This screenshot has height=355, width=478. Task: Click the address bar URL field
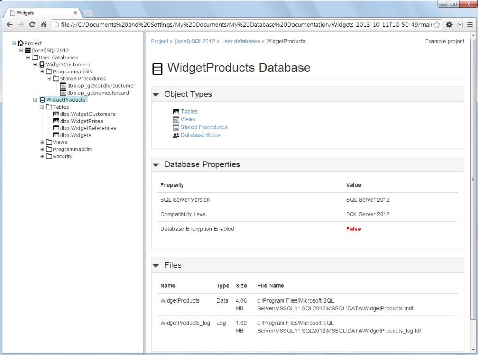click(x=246, y=25)
